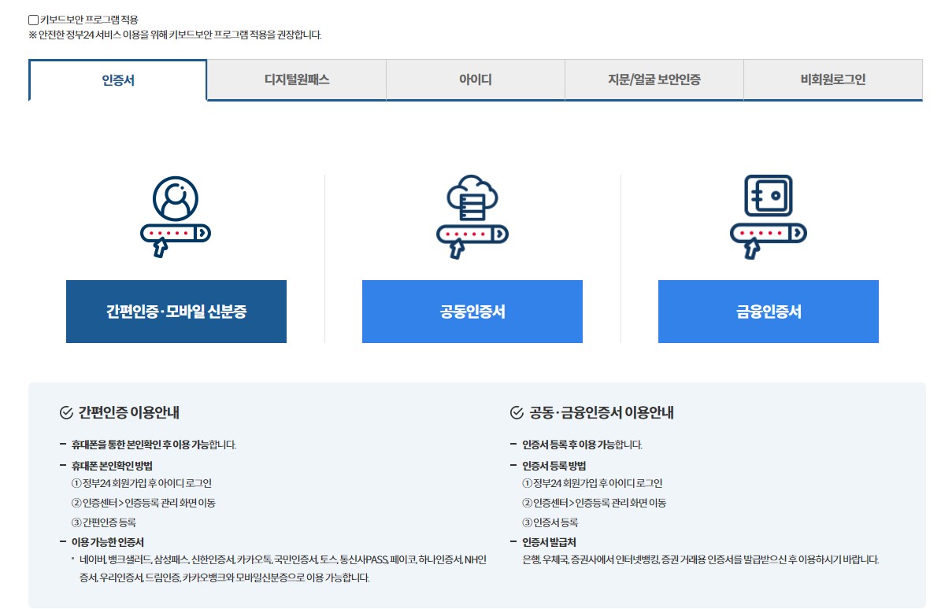This screenshot has height=609, width=941.
Task: Open the 아이디 login tab
Action: point(474,80)
